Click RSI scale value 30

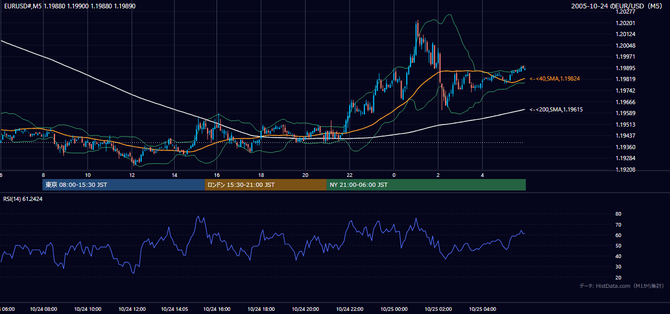[619, 267]
